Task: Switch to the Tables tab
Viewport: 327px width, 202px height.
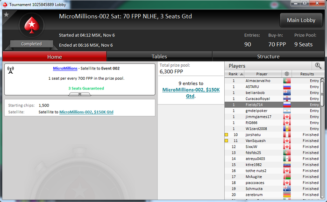Action: 159,56
